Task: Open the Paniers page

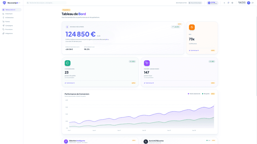Action: [x=11, y=22]
